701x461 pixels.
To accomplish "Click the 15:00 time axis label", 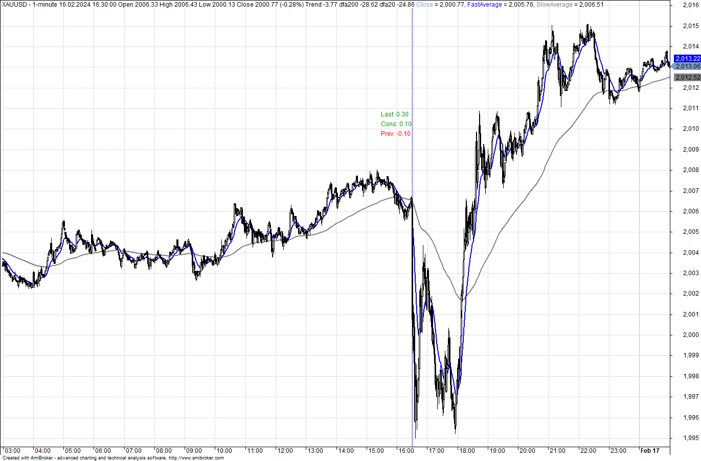I will [376, 451].
